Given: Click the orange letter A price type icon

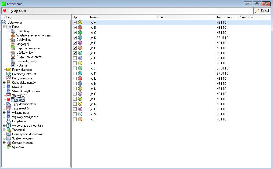Looking at the screenshot, I should pos(80,23).
